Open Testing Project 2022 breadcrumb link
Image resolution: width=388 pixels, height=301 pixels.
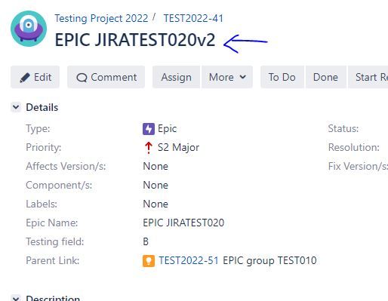click(x=101, y=18)
